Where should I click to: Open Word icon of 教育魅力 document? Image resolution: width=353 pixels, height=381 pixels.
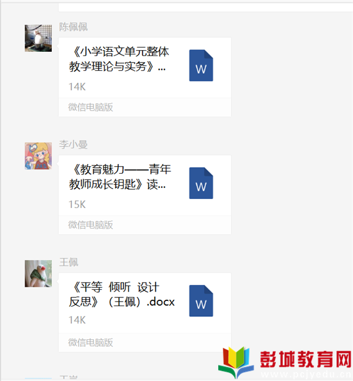point(201,183)
